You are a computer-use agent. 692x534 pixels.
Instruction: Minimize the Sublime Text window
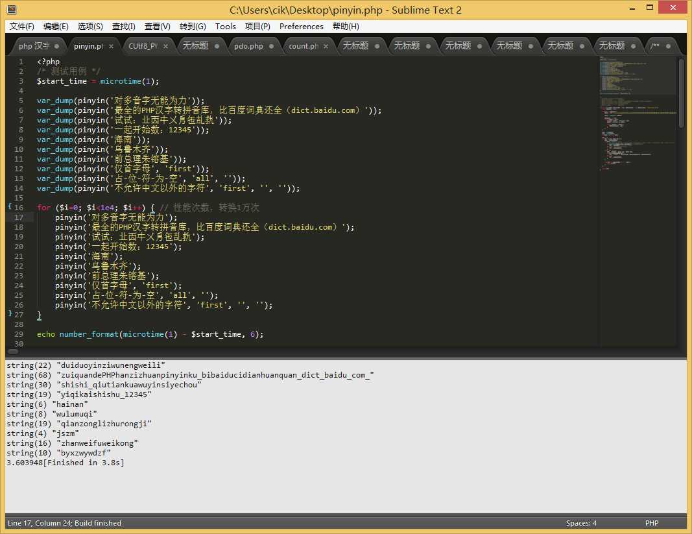tap(632, 8)
